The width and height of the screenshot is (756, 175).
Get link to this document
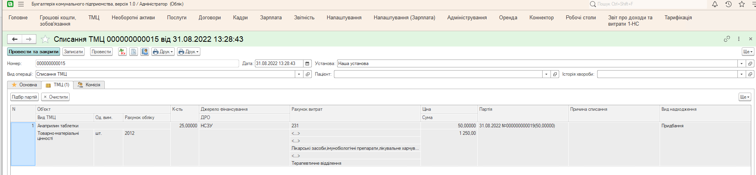727,39
